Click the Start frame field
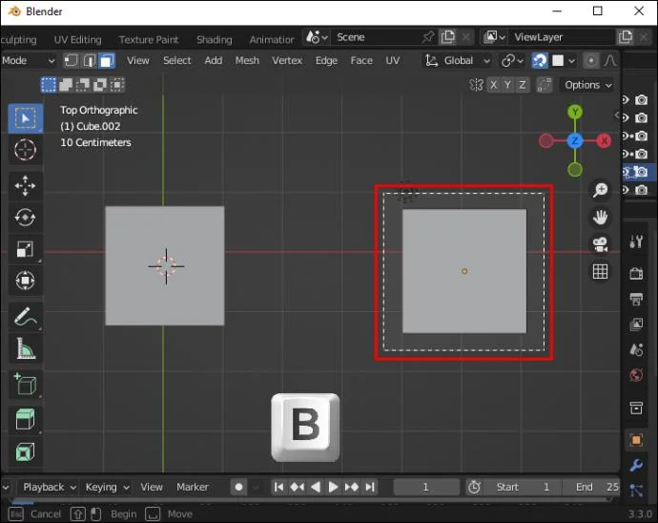The width and height of the screenshot is (658, 523). (523, 488)
